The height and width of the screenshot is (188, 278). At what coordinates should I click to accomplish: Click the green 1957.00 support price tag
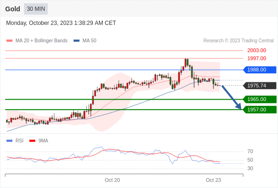click(x=260, y=110)
